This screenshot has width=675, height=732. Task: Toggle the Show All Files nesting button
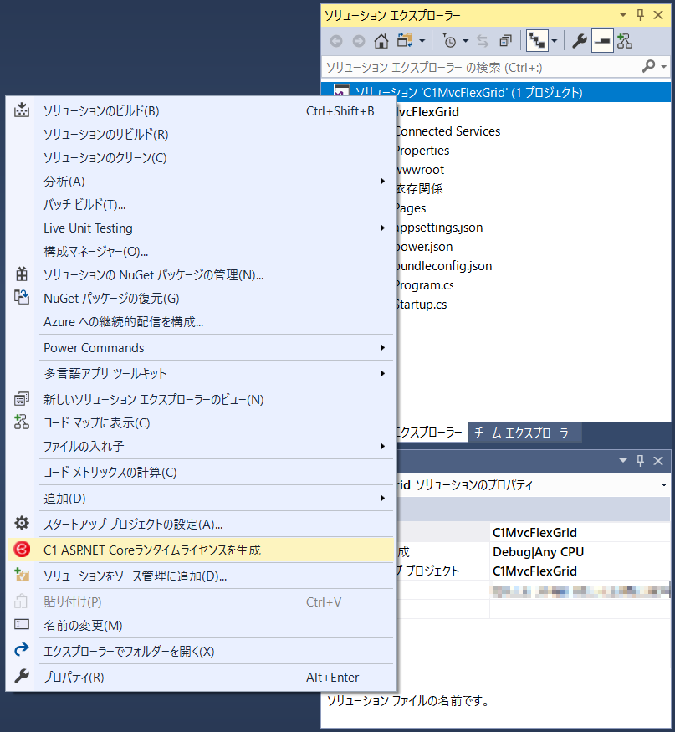(537, 42)
